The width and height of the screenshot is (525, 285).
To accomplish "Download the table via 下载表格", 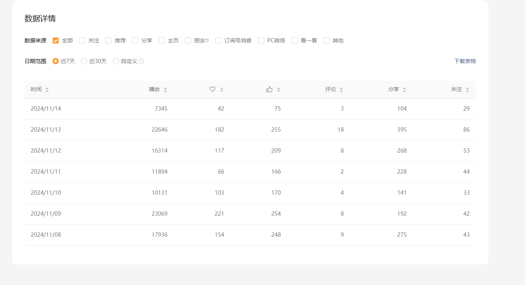I will pyautogui.click(x=465, y=61).
